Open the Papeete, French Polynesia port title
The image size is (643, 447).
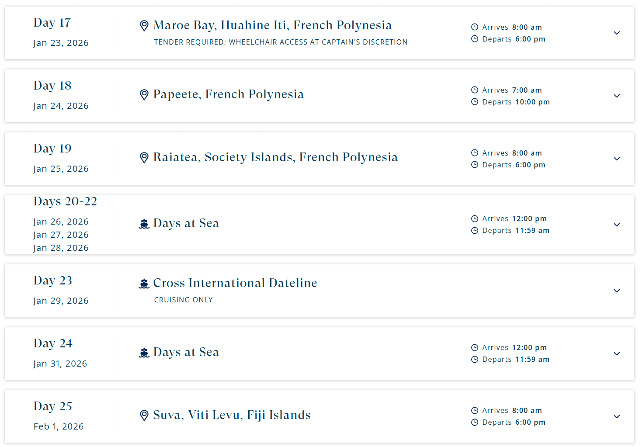click(x=229, y=94)
